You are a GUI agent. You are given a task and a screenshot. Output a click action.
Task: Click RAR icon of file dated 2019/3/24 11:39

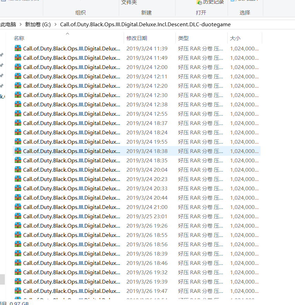tap(18, 48)
